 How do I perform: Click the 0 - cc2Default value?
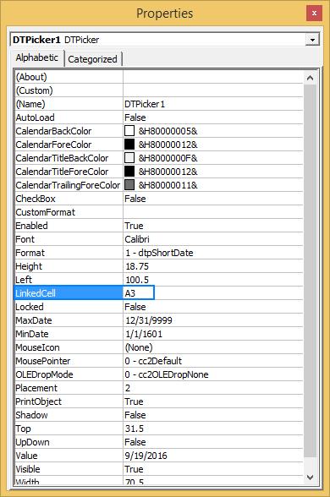pyautogui.click(x=153, y=361)
